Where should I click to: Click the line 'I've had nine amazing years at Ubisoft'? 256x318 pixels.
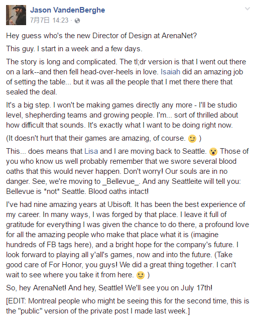[x=125, y=204]
